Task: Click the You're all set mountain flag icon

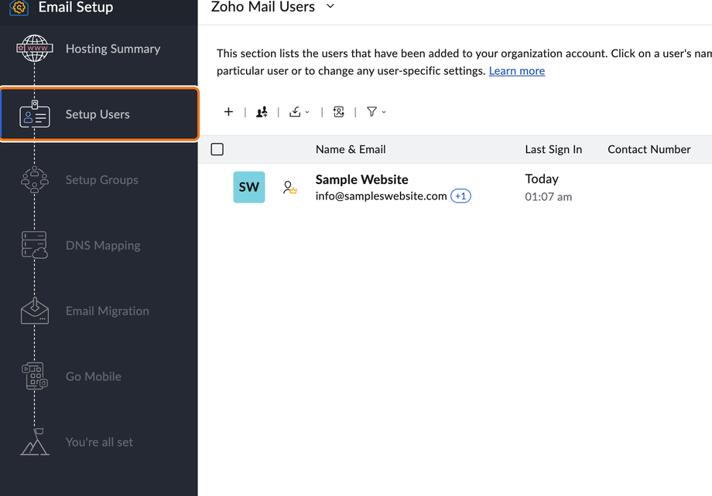Action: click(x=35, y=442)
